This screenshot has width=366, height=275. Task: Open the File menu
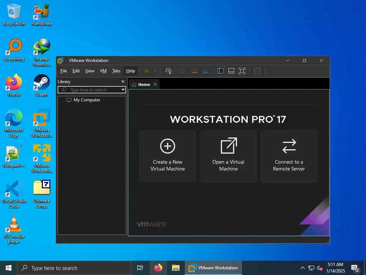click(64, 71)
